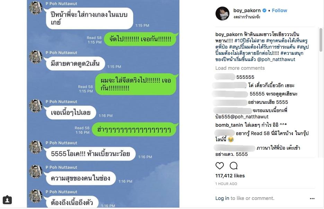Image resolution: width=324 pixels, height=209 pixels.
Task: Click the Log in link
Action: pyautogui.click(x=222, y=198)
